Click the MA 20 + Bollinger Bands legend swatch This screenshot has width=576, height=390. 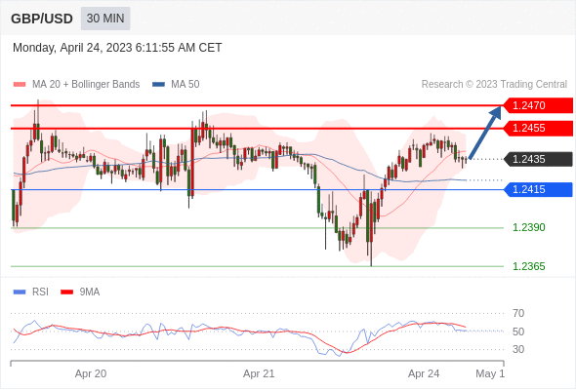[20, 85]
